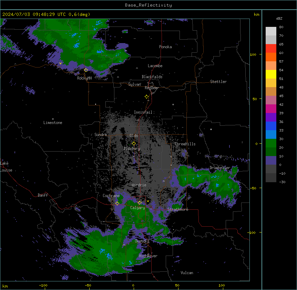Viewport: 297px width, 290px height.
Task: Click the Lake Louise label
Action: 6,167
